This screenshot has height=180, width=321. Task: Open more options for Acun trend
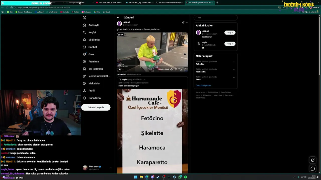[x=234, y=77]
